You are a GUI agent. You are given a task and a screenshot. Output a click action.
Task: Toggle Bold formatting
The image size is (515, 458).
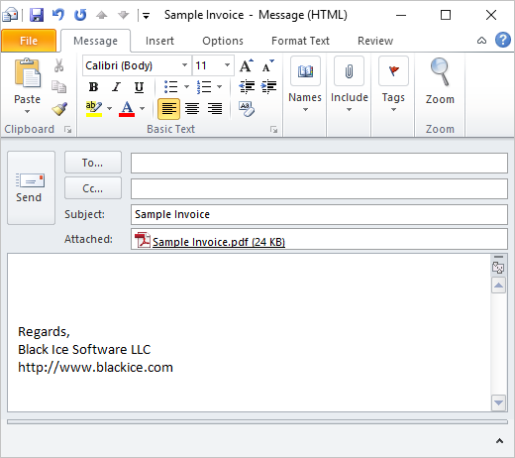coord(93,87)
